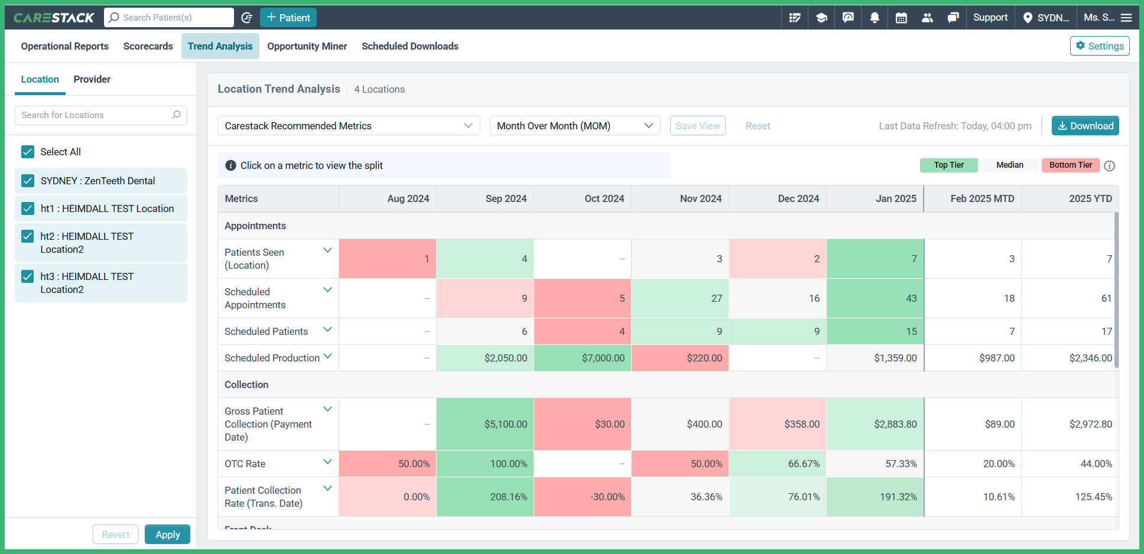Viewport: 1144px width, 554px height.
Task: Apply the selected location filters
Action: (x=167, y=535)
